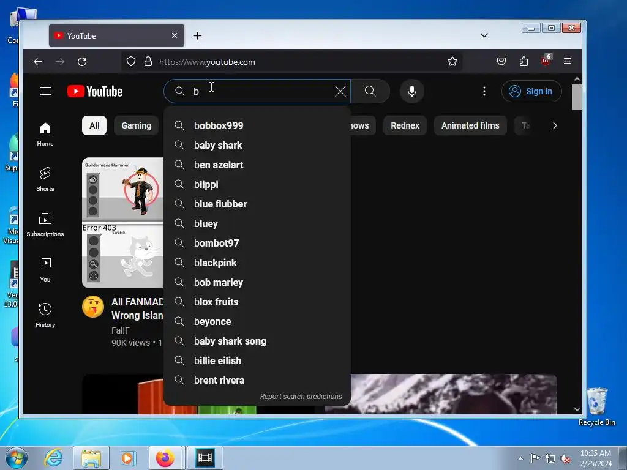The width and height of the screenshot is (627, 470).
Task: Choose suggestion bluey
Action: coord(257,223)
